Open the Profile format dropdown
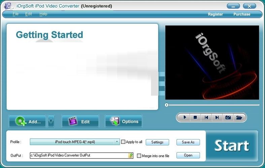Screen dimensions: 265x168 (75, 142)
